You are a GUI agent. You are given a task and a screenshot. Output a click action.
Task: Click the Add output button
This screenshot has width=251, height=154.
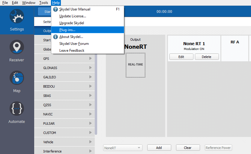159,148
